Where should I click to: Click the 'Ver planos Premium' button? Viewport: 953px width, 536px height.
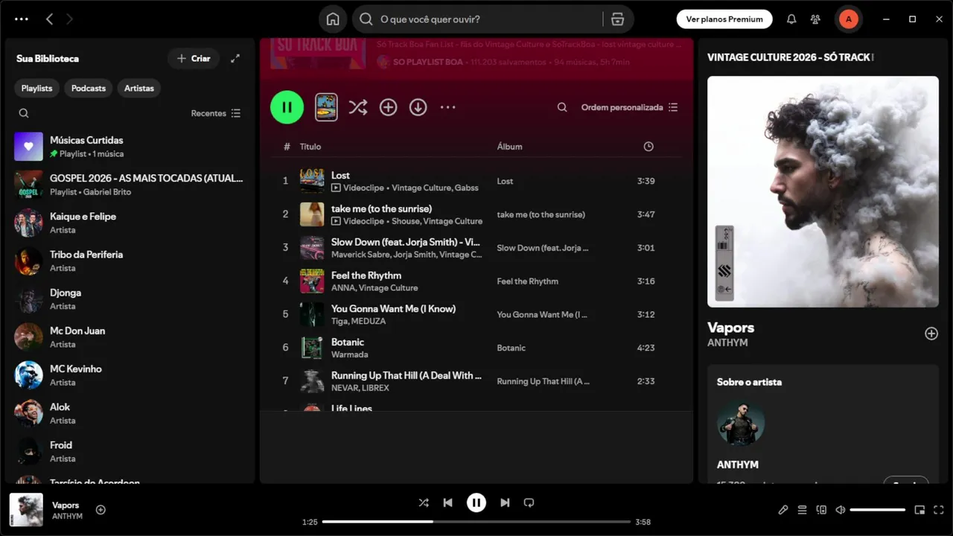coord(724,19)
